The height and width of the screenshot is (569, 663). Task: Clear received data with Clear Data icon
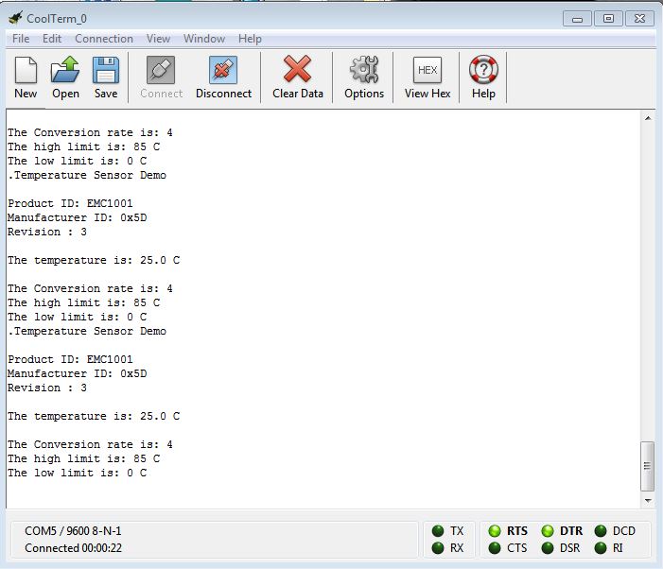tap(297, 71)
